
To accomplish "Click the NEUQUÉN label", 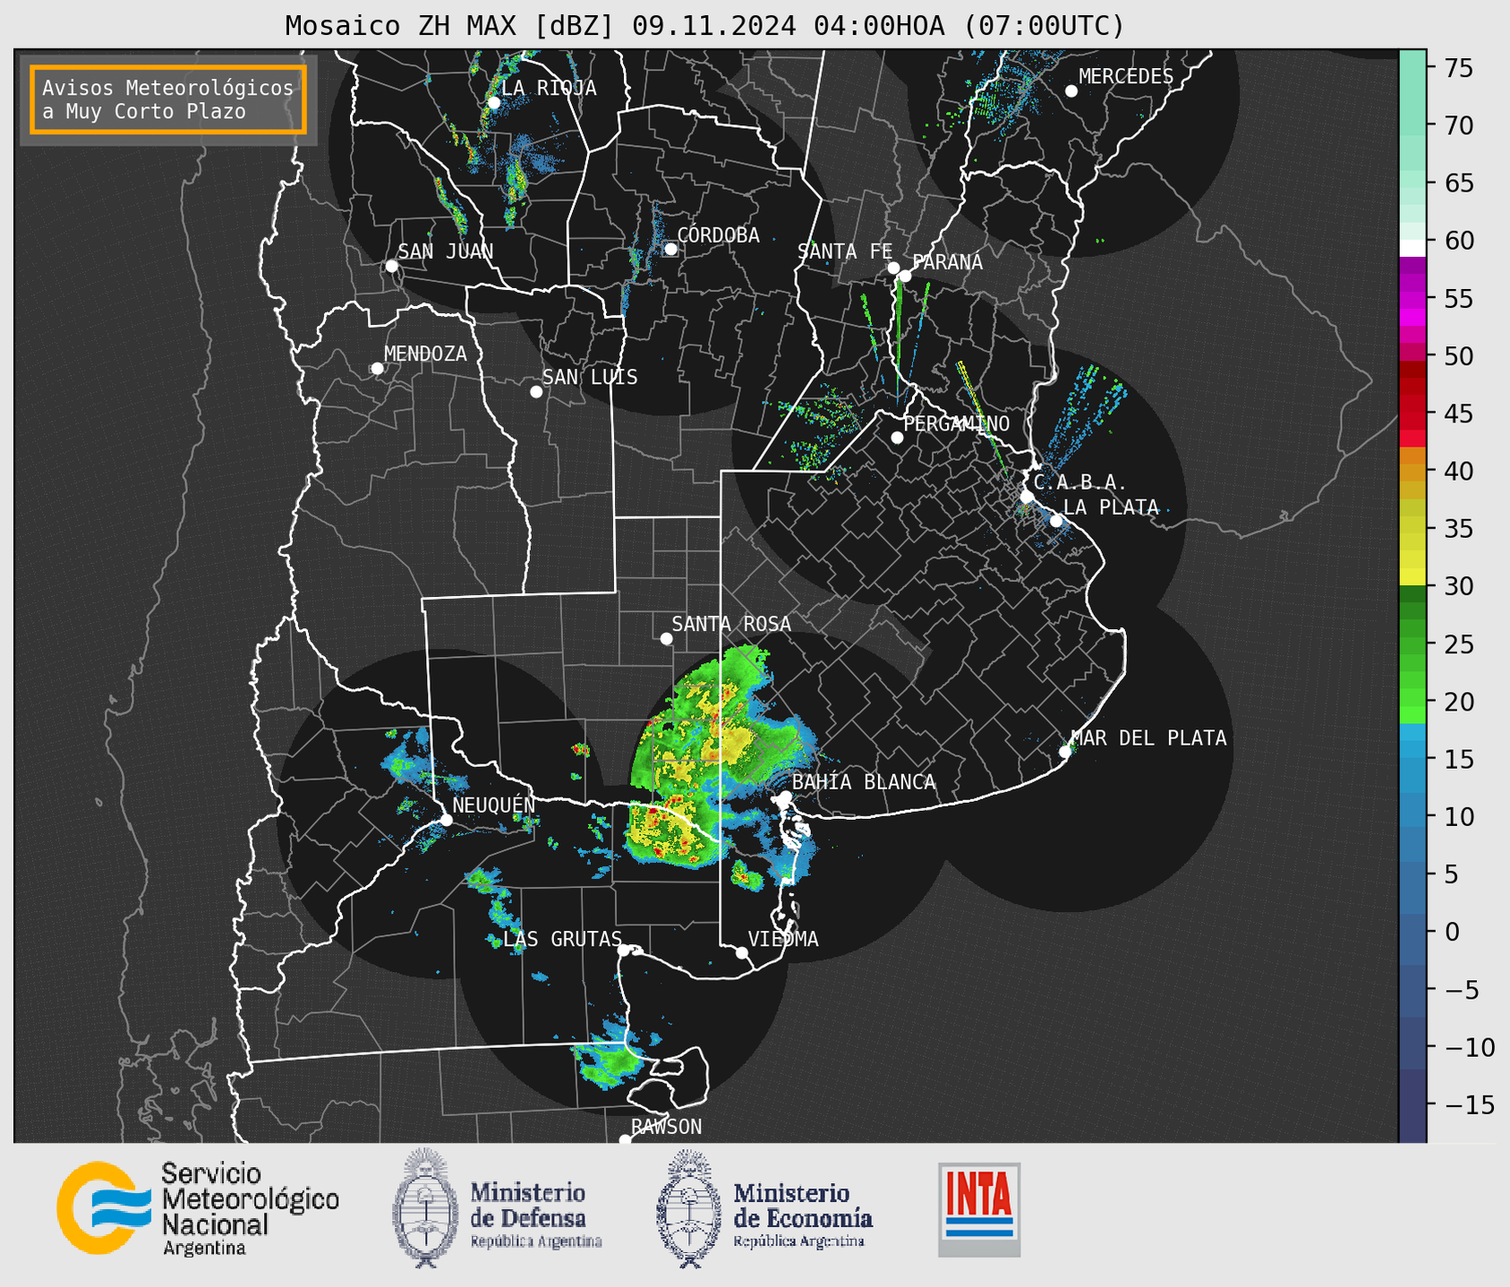I will tap(494, 805).
